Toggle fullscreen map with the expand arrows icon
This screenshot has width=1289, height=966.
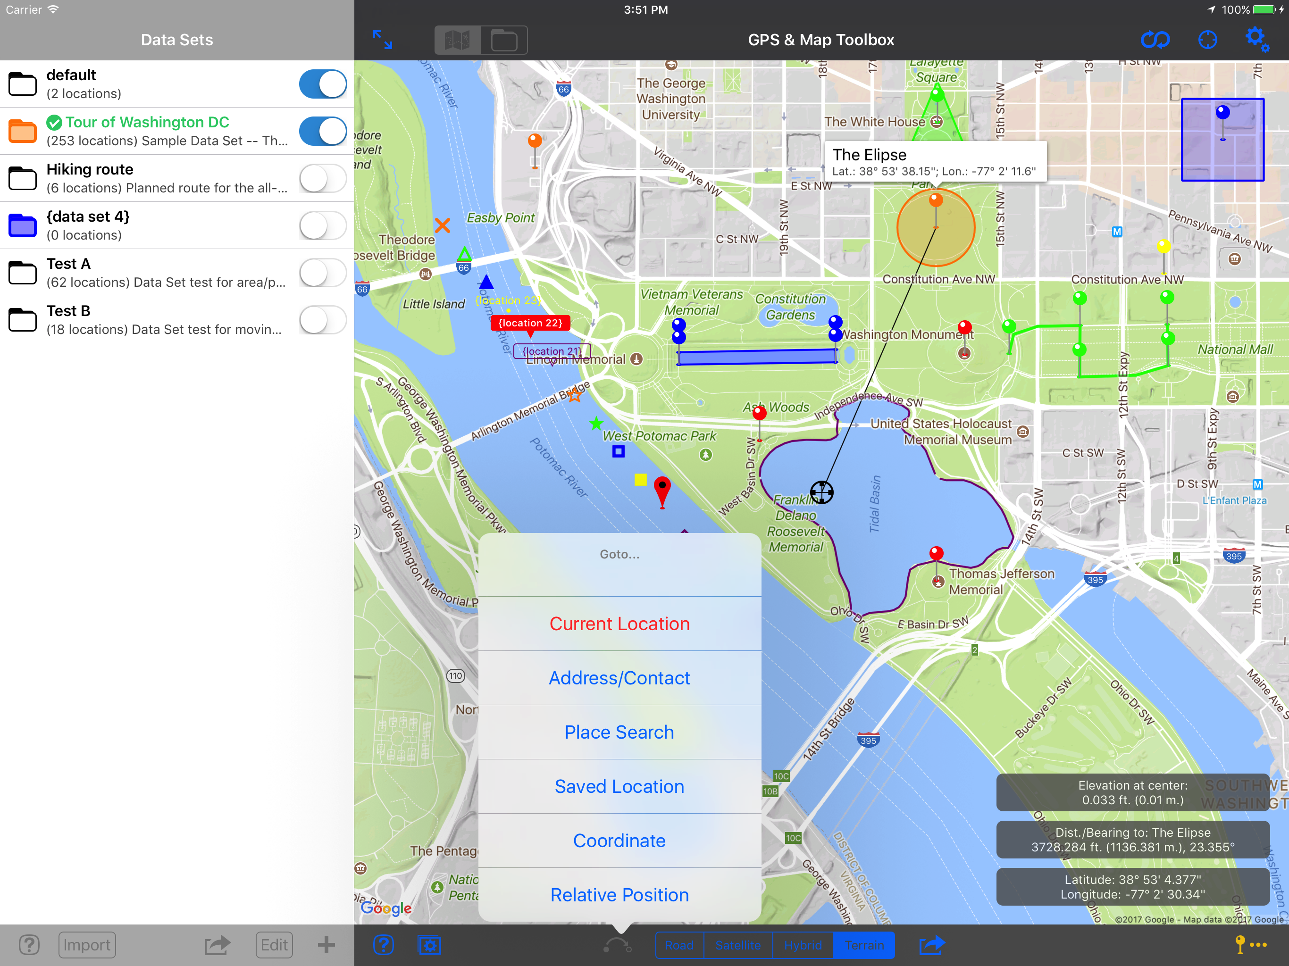(382, 40)
